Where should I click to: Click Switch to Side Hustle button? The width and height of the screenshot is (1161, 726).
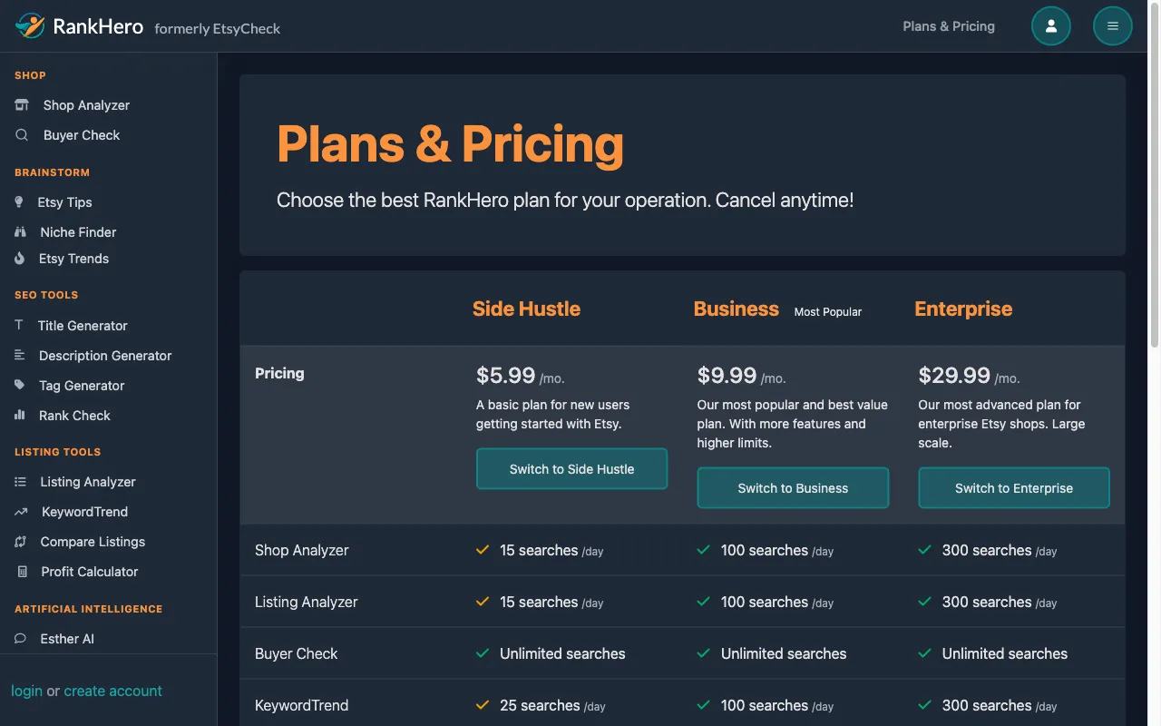(x=571, y=469)
